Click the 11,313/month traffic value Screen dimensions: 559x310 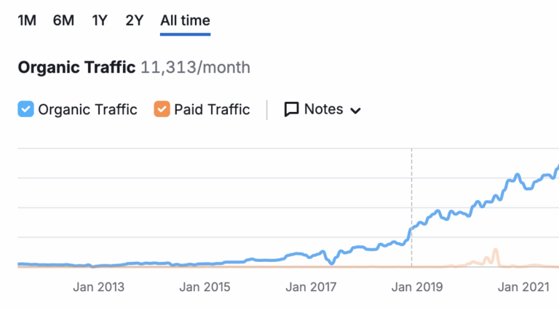(x=195, y=68)
